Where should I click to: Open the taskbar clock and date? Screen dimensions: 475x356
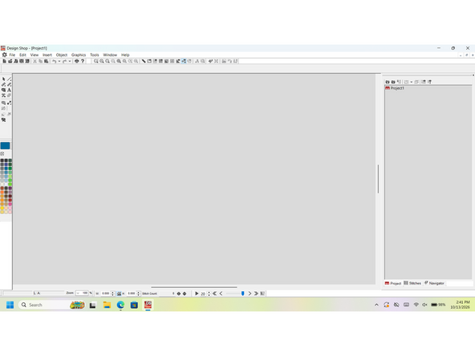(x=460, y=305)
